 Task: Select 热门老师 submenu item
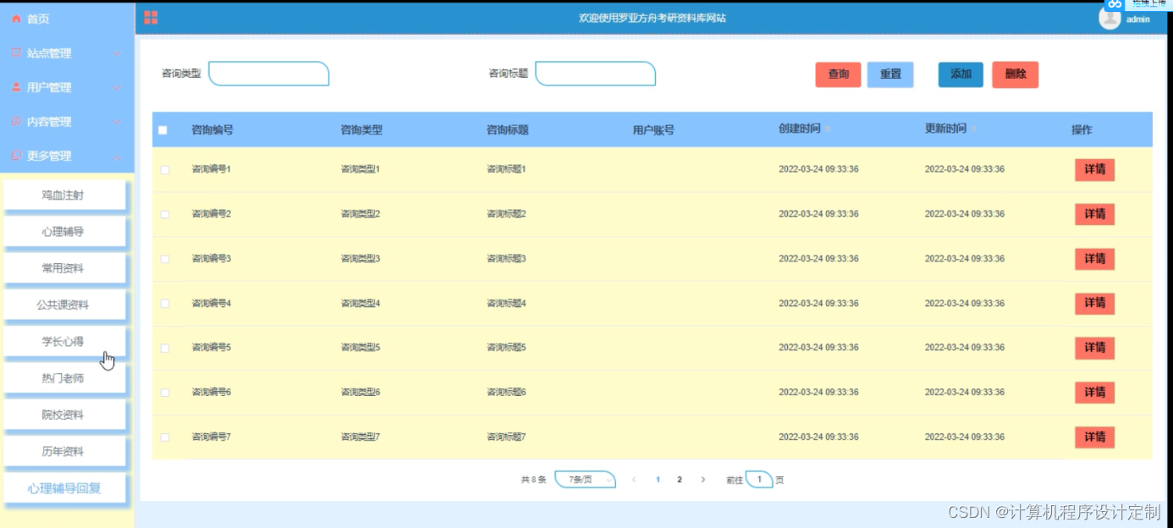click(x=63, y=378)
